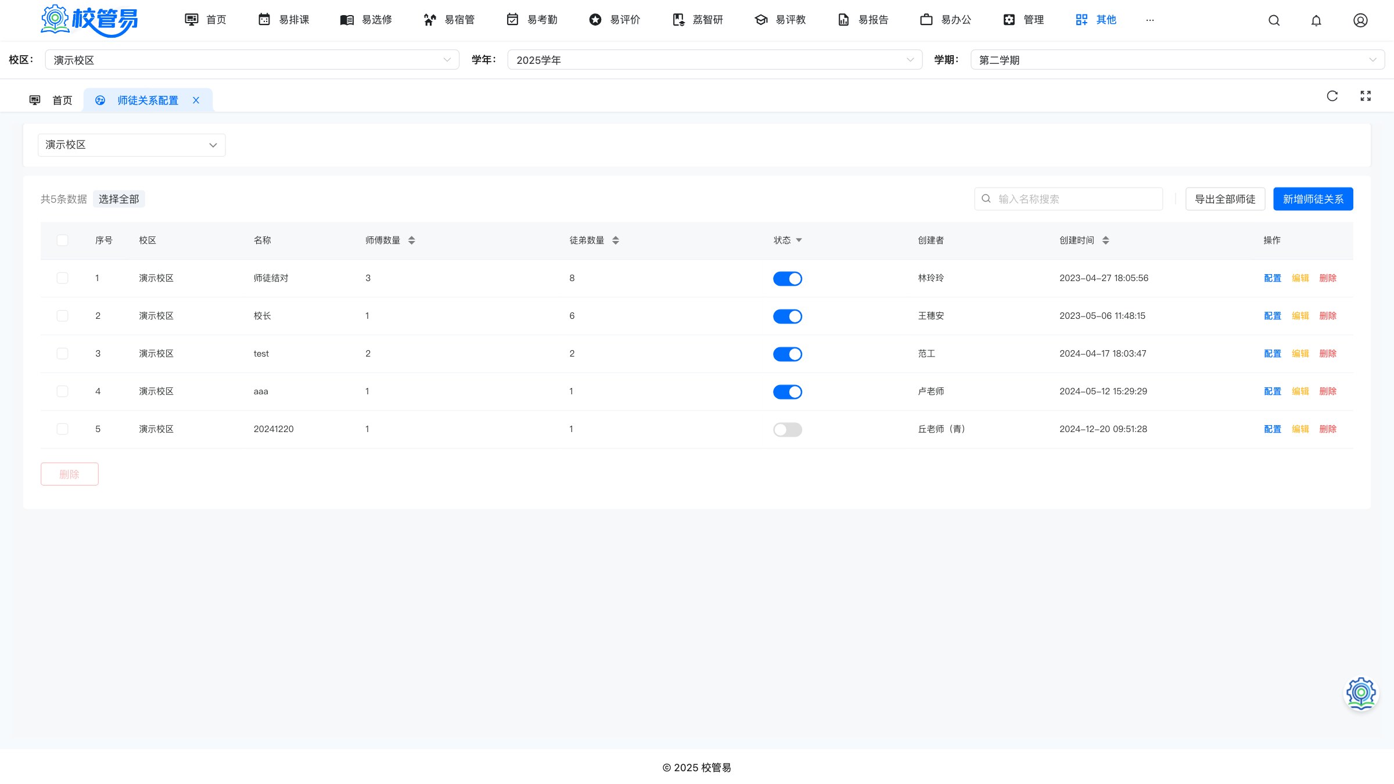Click 配置 for 校长 row

1272,316
